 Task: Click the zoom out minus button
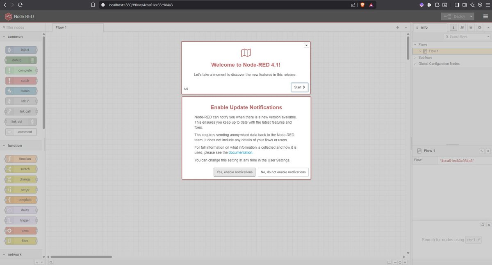[395, 262]
